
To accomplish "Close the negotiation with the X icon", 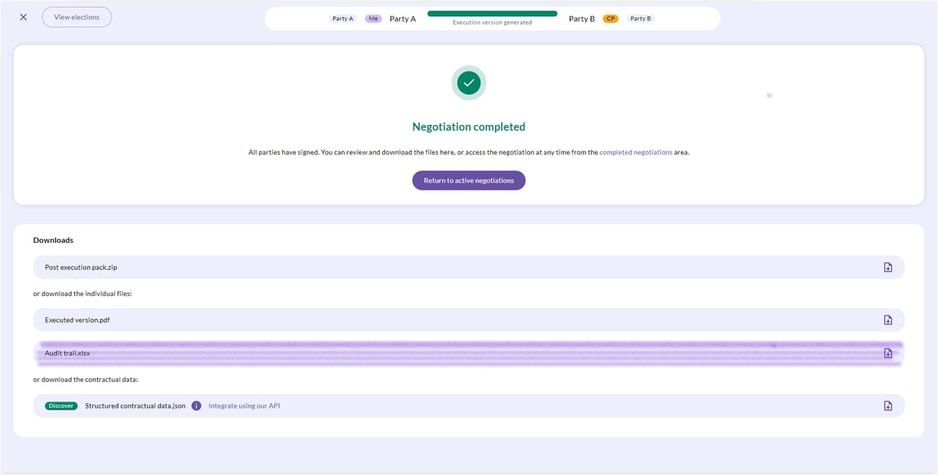I will (x=23, y=17).
